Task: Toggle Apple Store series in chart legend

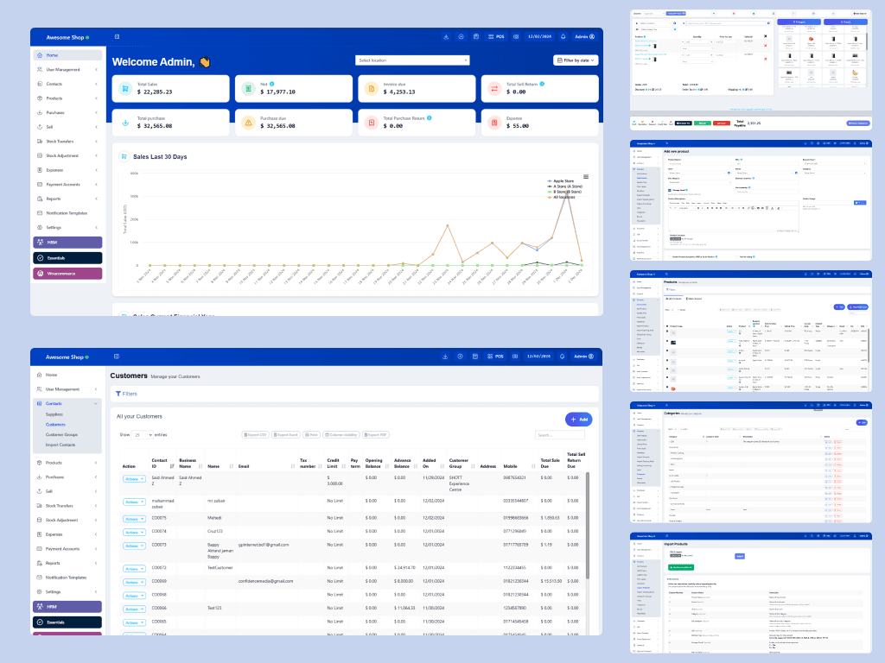Action: 560,181
